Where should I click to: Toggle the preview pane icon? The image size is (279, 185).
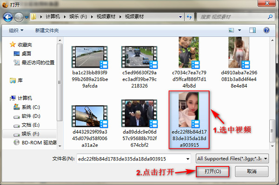click(252, 30)
